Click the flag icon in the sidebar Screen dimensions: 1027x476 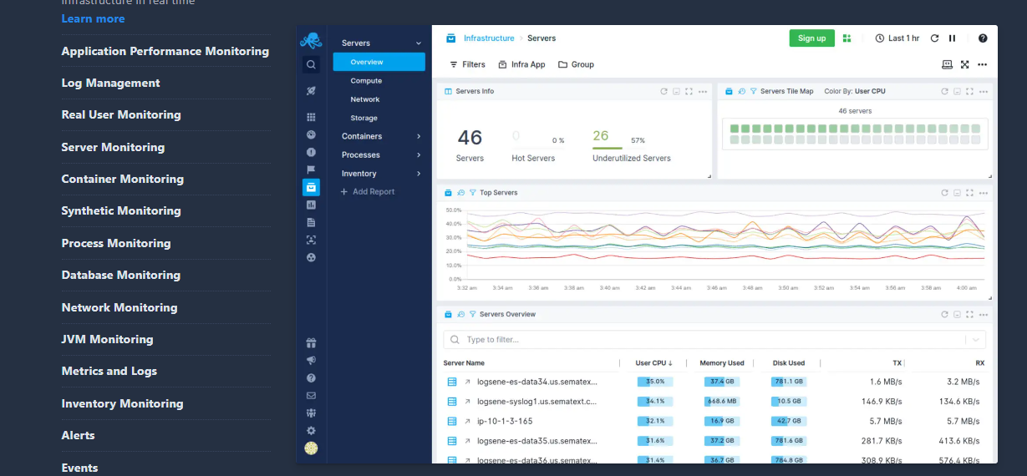(311, 170)
